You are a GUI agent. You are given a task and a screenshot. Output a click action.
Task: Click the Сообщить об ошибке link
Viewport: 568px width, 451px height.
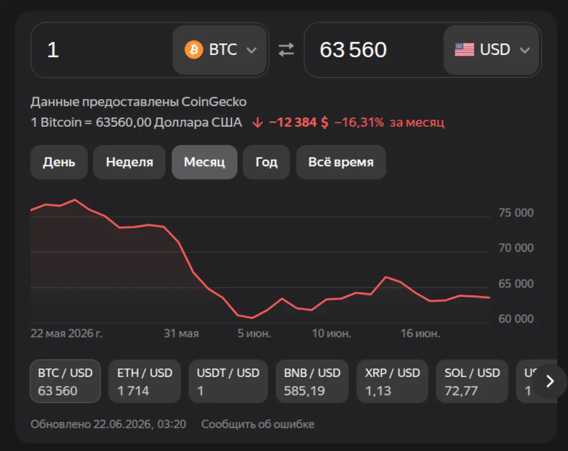click(258, 424)
